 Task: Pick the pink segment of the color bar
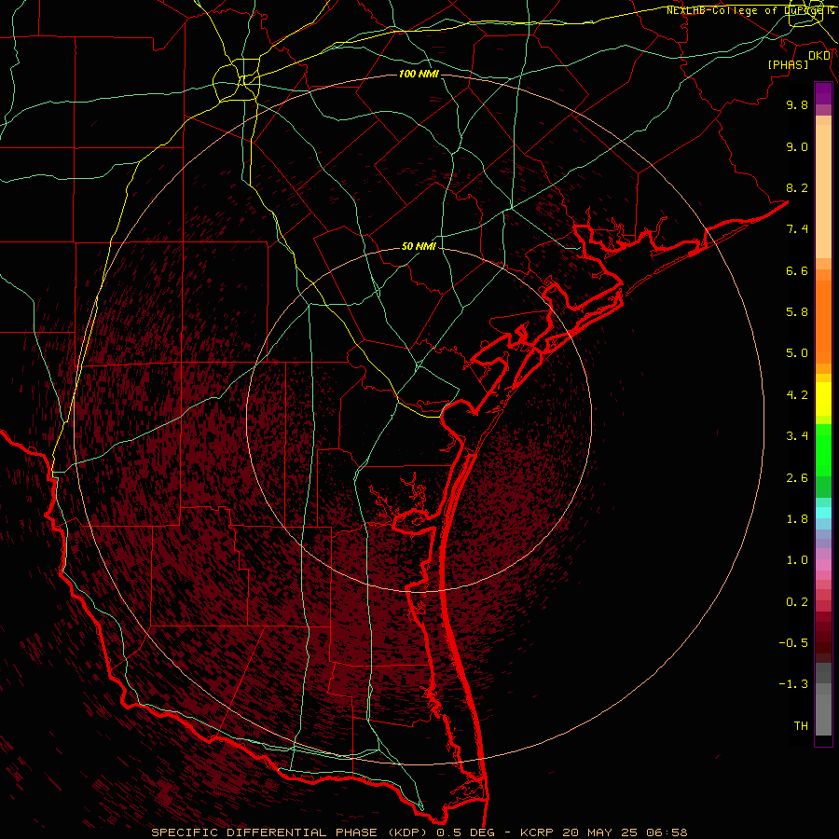pyautogui.click(x=823, y=565)
